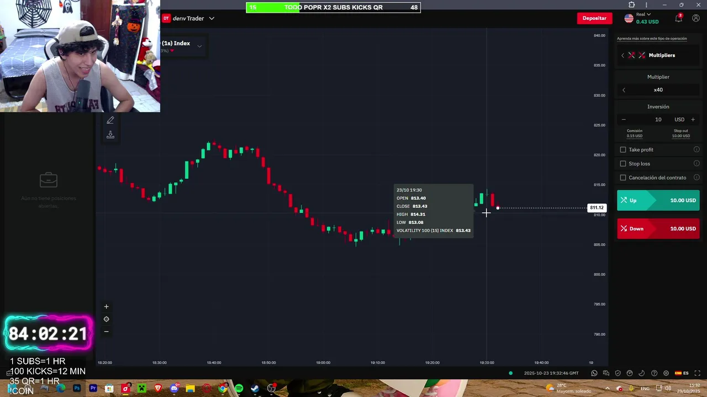The height and width of the screenshot is (397, 707).
Task: Open the help centre question mark icon
Action: [654, 373]
